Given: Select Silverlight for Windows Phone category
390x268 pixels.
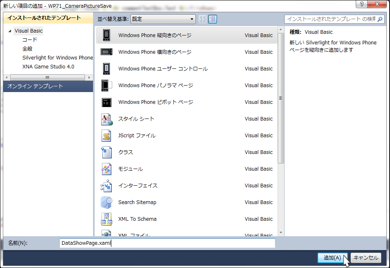Looking at the screenshot, I should (x=58, y=57).
